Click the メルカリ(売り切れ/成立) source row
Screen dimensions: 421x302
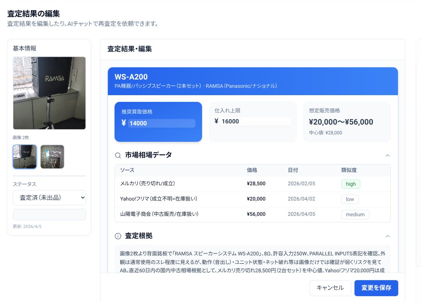coord(253,184)
